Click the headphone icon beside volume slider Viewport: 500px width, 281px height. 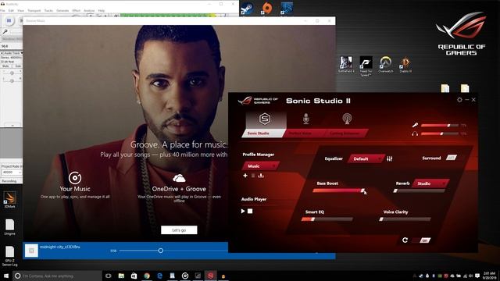tap(415, 133)
